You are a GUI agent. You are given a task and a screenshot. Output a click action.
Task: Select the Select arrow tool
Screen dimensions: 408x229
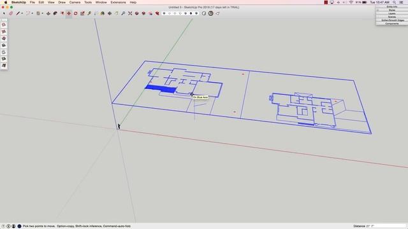click(x=4, y=13)
